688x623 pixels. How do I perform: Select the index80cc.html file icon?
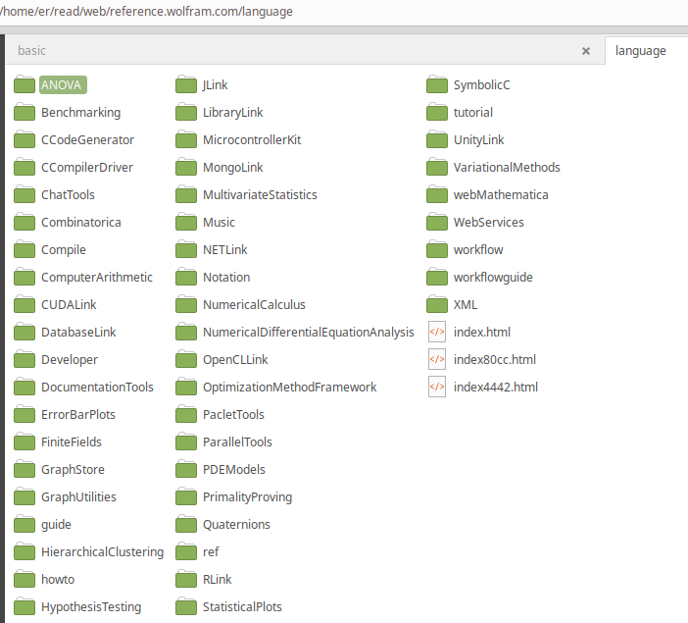437,359
